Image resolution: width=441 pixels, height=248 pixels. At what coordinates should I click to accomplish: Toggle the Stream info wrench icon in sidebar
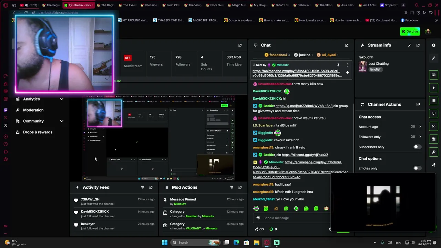click(x=433, y=152)
